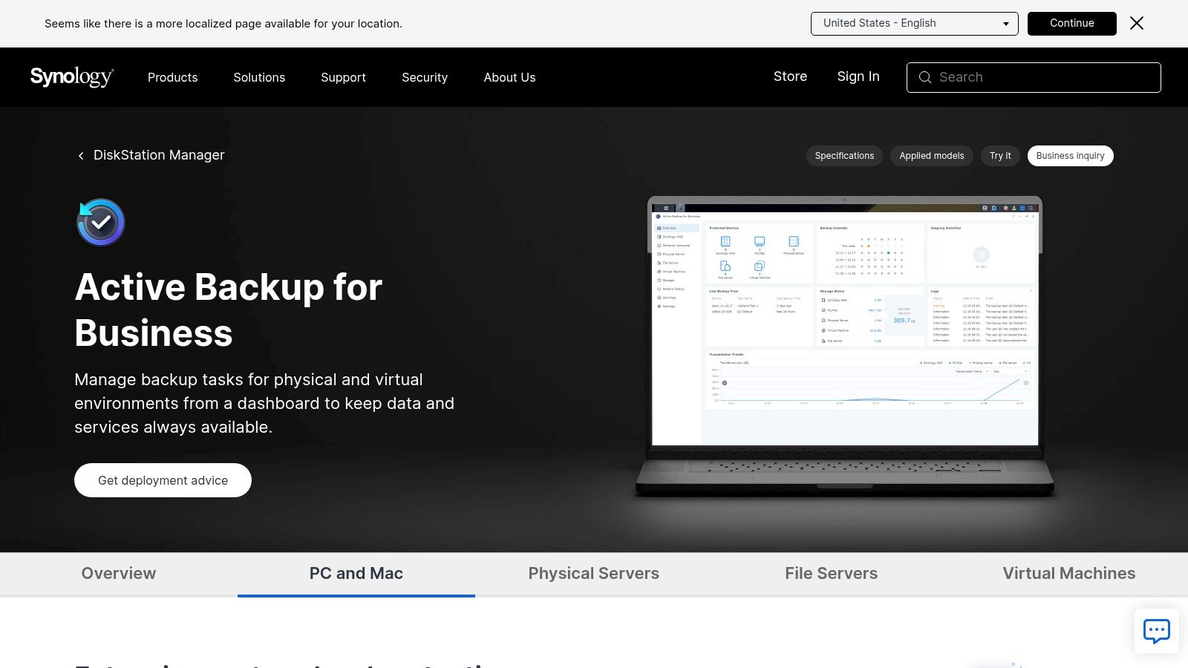Click Get deployment advice button
The height and width of the screenshot is (668, 1188).
[x=163, y=480]
